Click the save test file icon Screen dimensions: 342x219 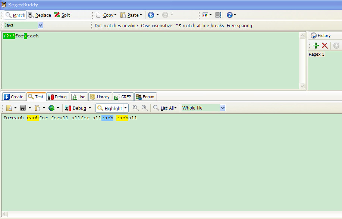click(x=23, y=108)
